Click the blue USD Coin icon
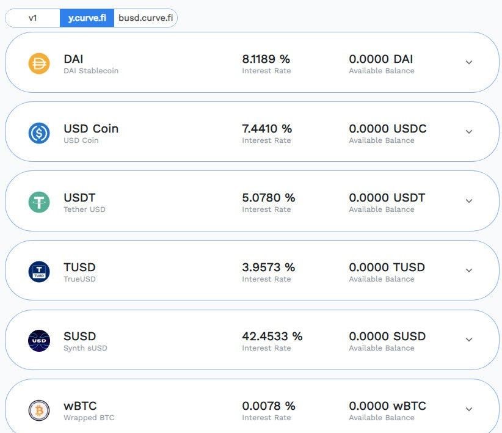Viewport: 502px width, 433px height. (39, 133)
